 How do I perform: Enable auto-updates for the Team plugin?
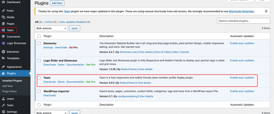242,78
